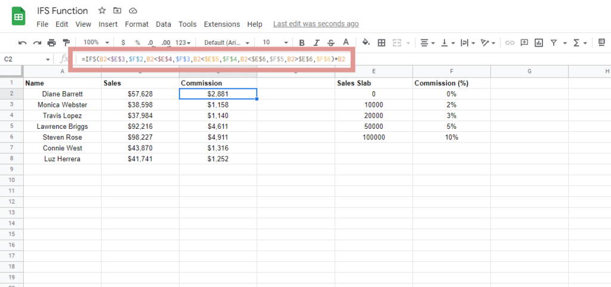Open the fill color bucket
Screen dimensions: 611x287
tap(366, 42)
